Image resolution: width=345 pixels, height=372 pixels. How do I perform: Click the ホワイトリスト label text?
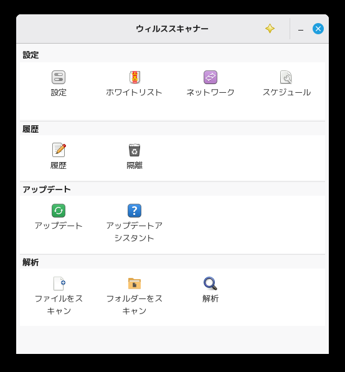(135, 92)
